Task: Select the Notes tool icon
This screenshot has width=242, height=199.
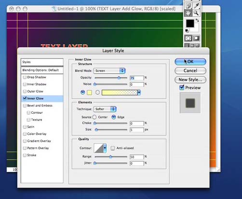Action: tap(188, 6)
